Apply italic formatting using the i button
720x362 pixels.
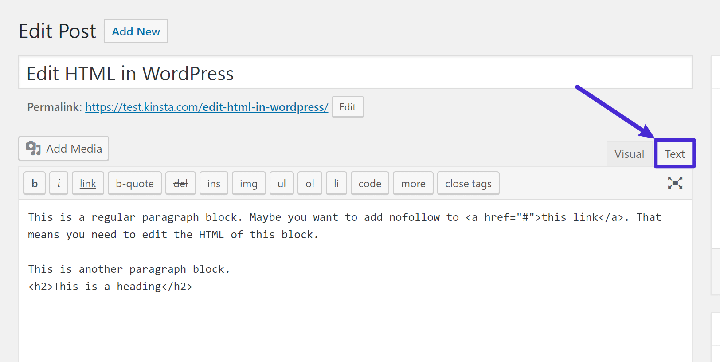coord(59,183)
